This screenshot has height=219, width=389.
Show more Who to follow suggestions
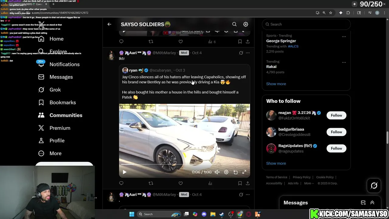point(276,163)
